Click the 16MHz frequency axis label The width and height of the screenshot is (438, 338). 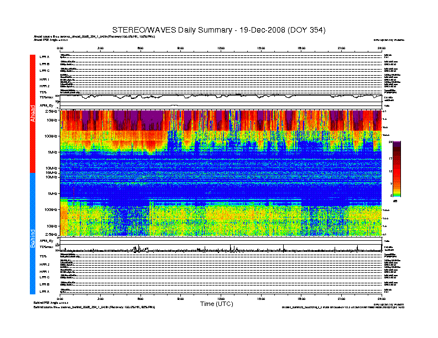51,173
